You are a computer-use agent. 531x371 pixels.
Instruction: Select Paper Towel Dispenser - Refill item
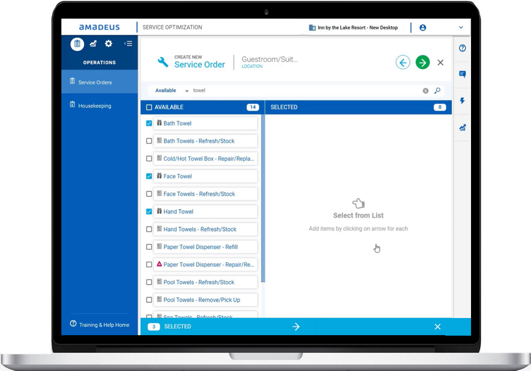(205, 247)
